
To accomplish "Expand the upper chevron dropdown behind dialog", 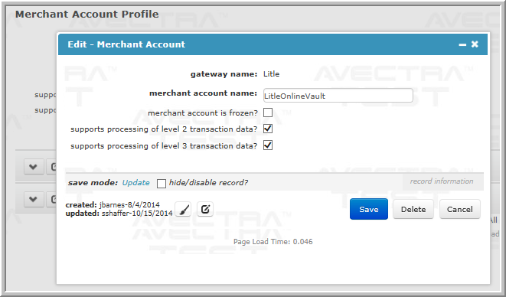I will (x=34, y=167).
